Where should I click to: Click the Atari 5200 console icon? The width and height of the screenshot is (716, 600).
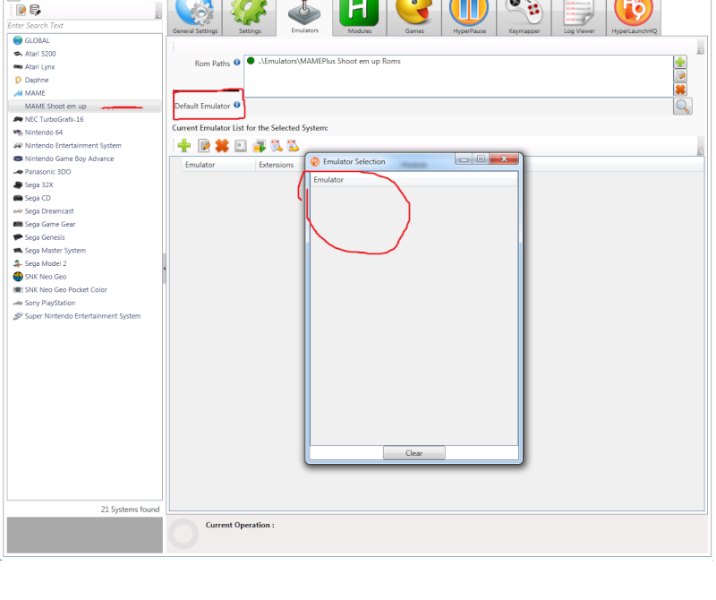18,54
